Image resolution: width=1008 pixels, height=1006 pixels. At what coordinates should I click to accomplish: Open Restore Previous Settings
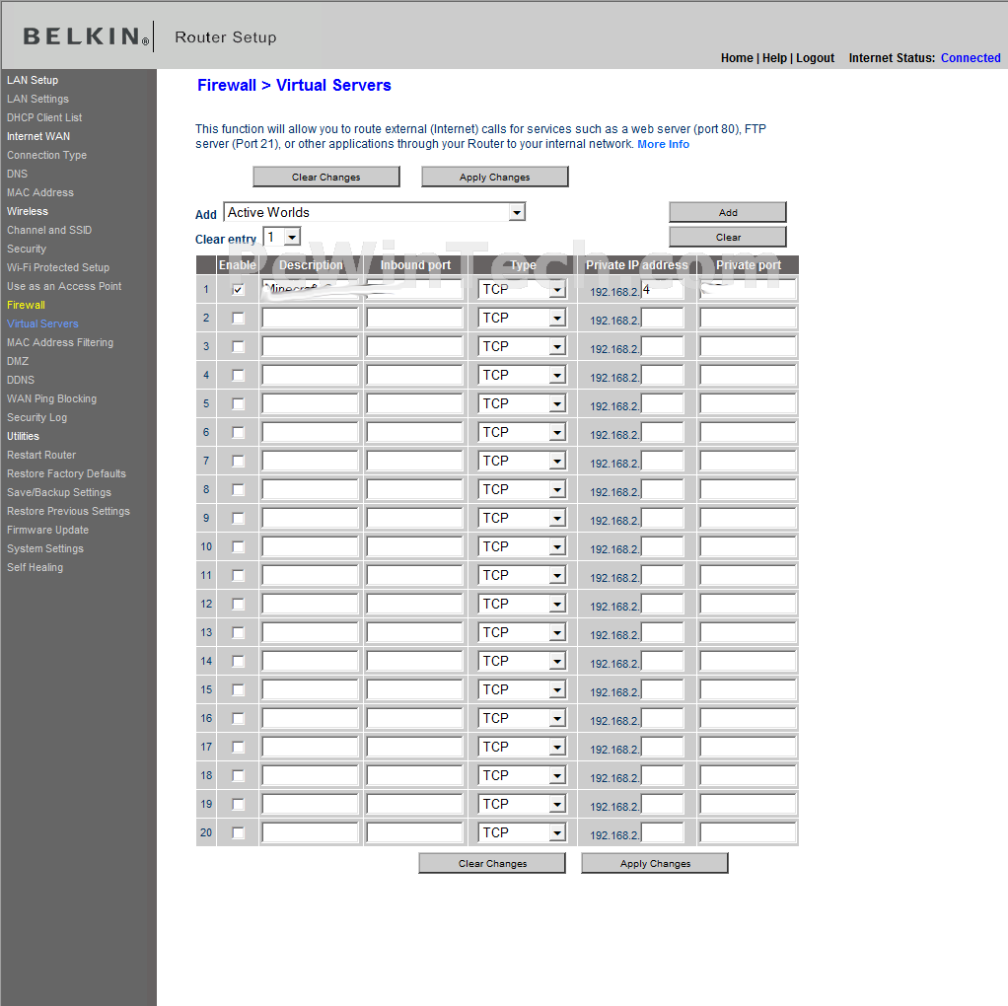68,511
